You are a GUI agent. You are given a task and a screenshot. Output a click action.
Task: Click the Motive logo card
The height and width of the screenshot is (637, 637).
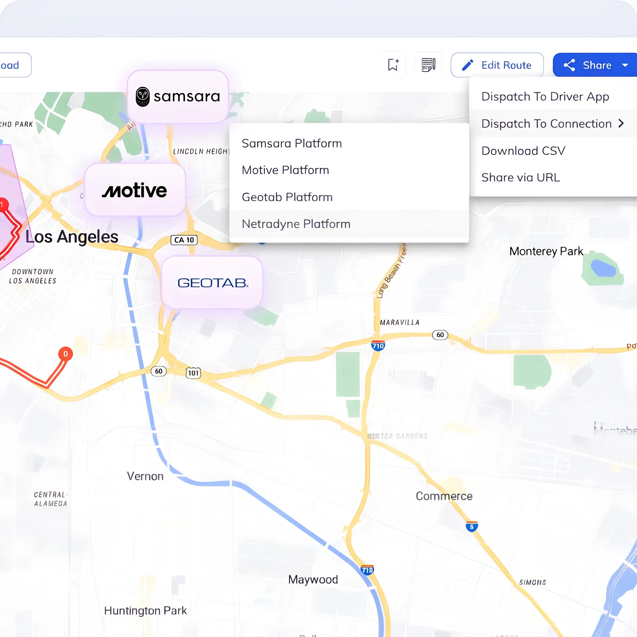pos(135,190)
